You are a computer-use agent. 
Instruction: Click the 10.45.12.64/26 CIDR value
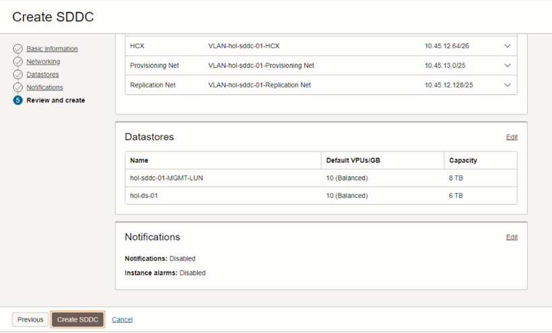pyautogui.click(x=447, y=46)
